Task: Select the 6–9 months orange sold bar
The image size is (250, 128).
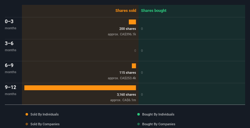Action: 134,66
